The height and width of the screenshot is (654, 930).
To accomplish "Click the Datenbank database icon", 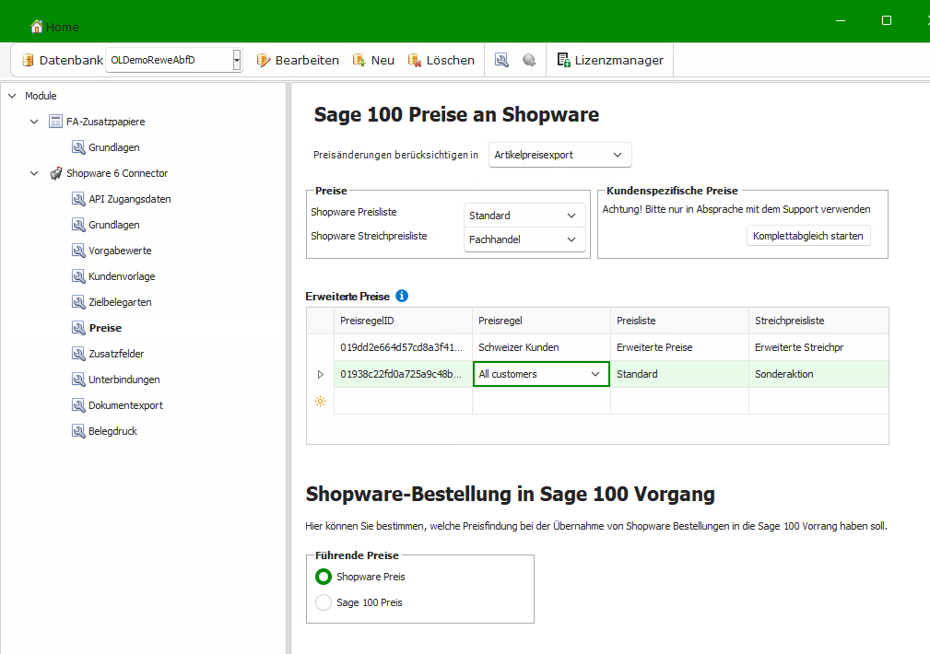I will (x=28, y=60).
